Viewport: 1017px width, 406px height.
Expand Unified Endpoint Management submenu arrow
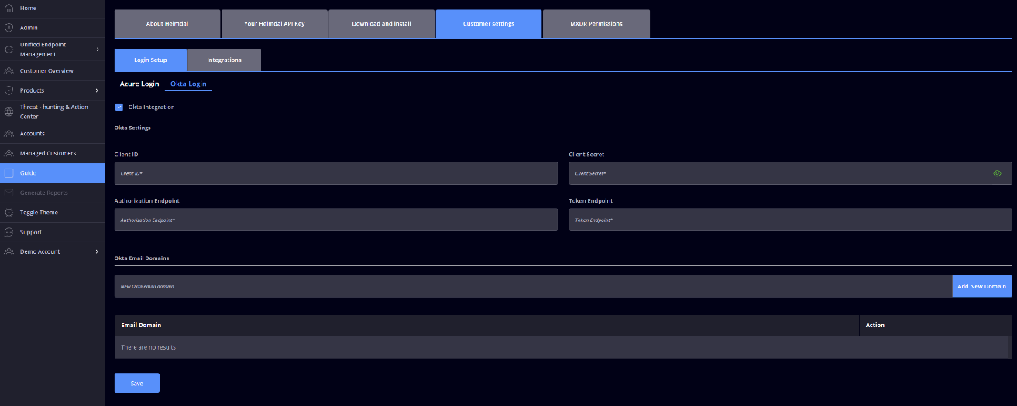[x=97, y=49]
